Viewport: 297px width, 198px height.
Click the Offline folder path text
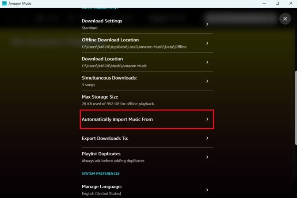[134, 47]
